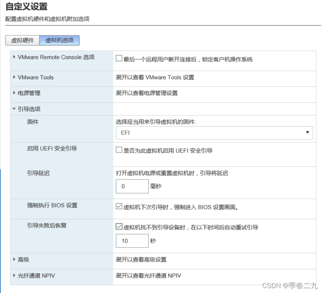Expand the VMware Tools section
324x293 pixels.
click(14, 77)
